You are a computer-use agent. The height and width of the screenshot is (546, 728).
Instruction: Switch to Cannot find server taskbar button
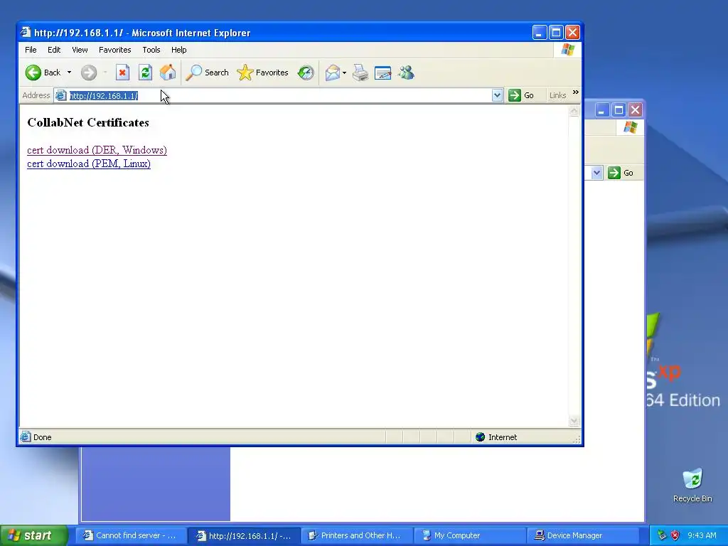coord(132,535)
